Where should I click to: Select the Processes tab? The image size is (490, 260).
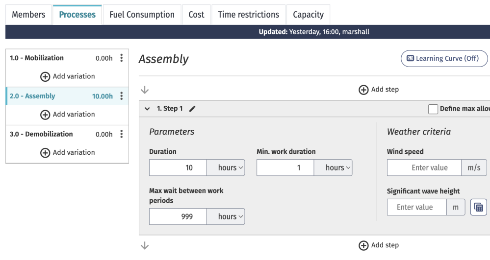(77, 15)
